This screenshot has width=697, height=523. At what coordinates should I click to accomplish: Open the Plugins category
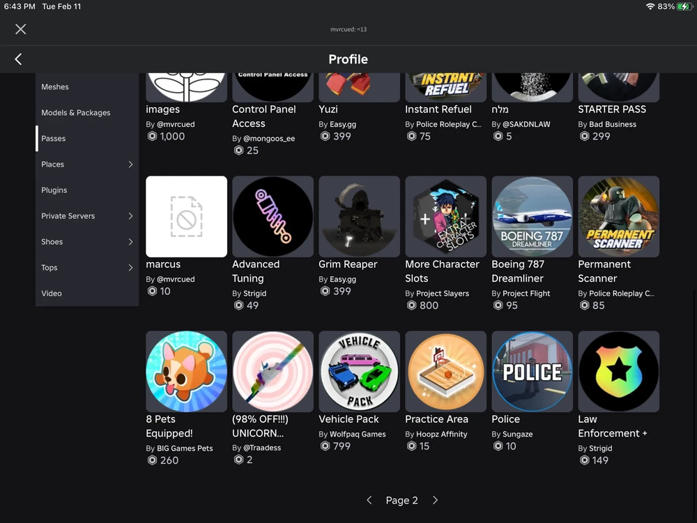pos(54,190)
